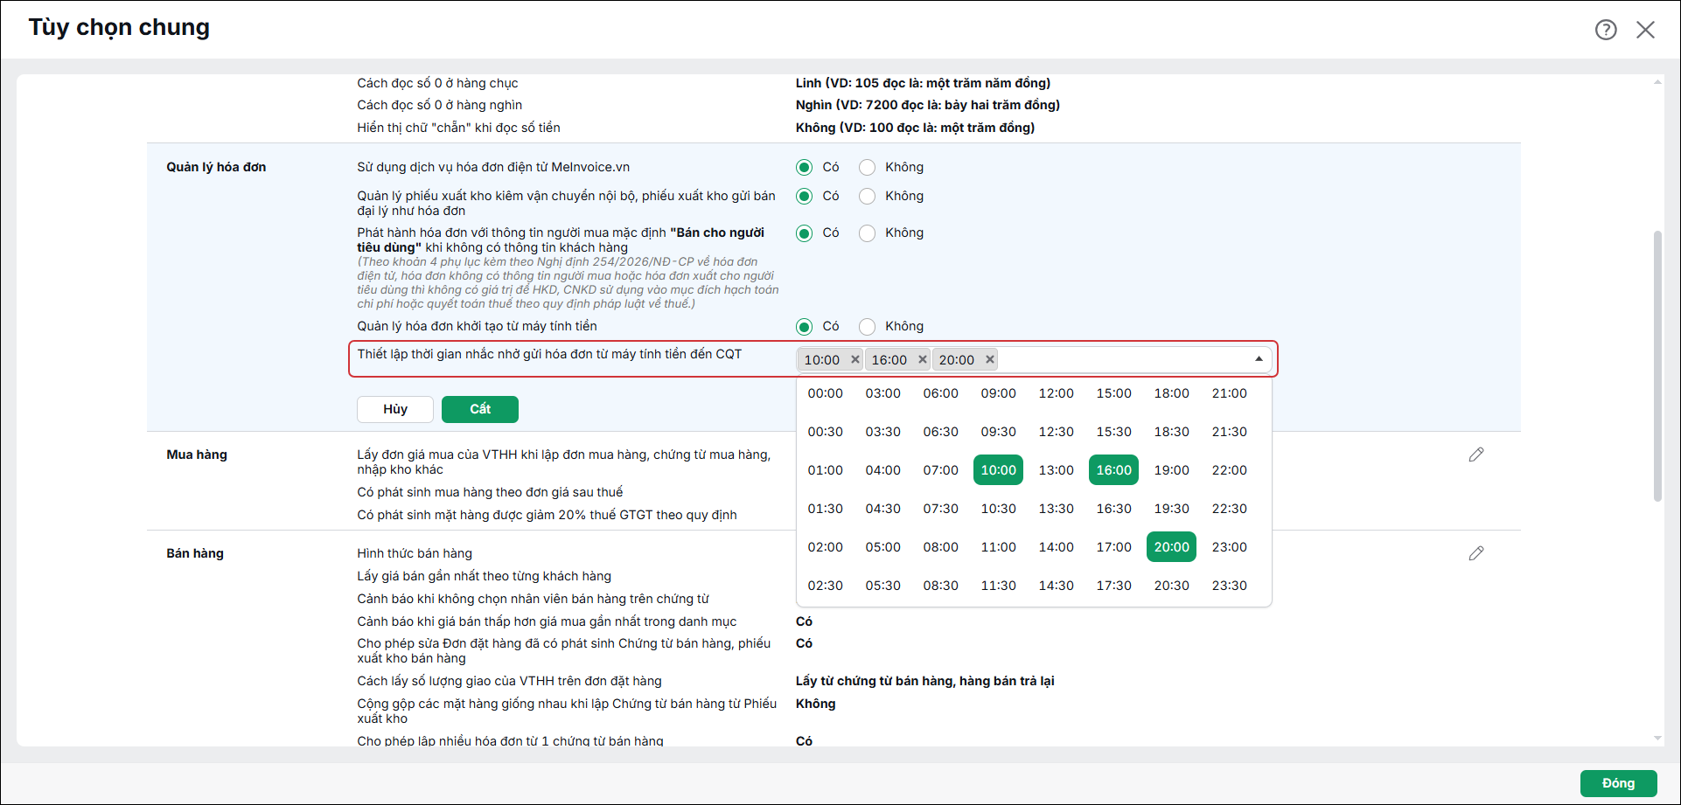
Task: Select Không for cash register invoice management
Action: (867, 326)
